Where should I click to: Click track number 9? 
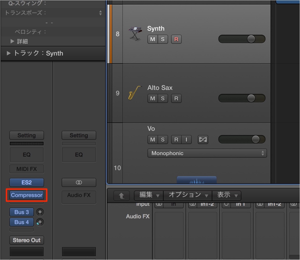pos(117,93)
